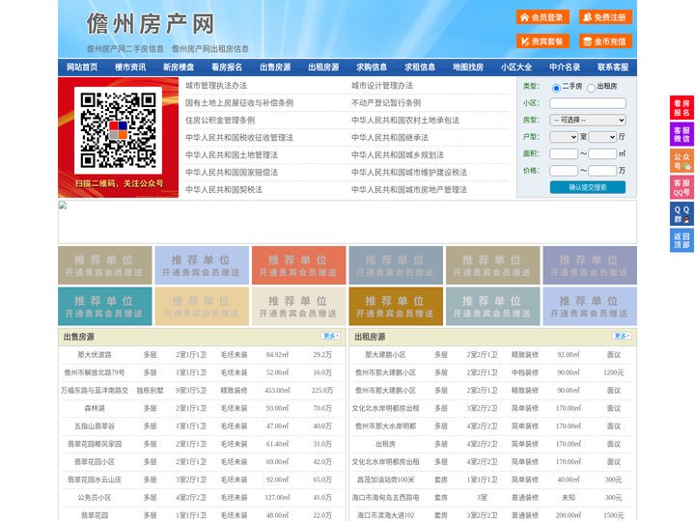Click the 看房报名 side floating icon
This screenshot has width=695, height=521.
point(681,108)
